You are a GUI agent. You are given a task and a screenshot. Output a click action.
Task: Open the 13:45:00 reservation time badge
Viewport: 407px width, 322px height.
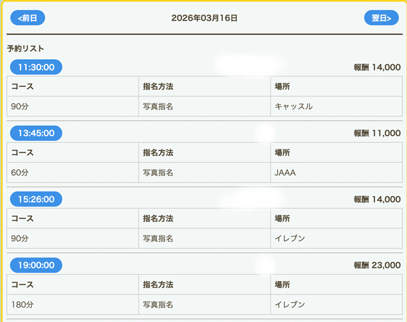point(36,133)
